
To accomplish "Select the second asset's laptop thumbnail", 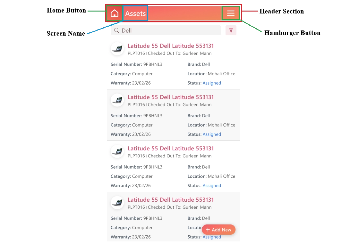I will click(117, 100).
